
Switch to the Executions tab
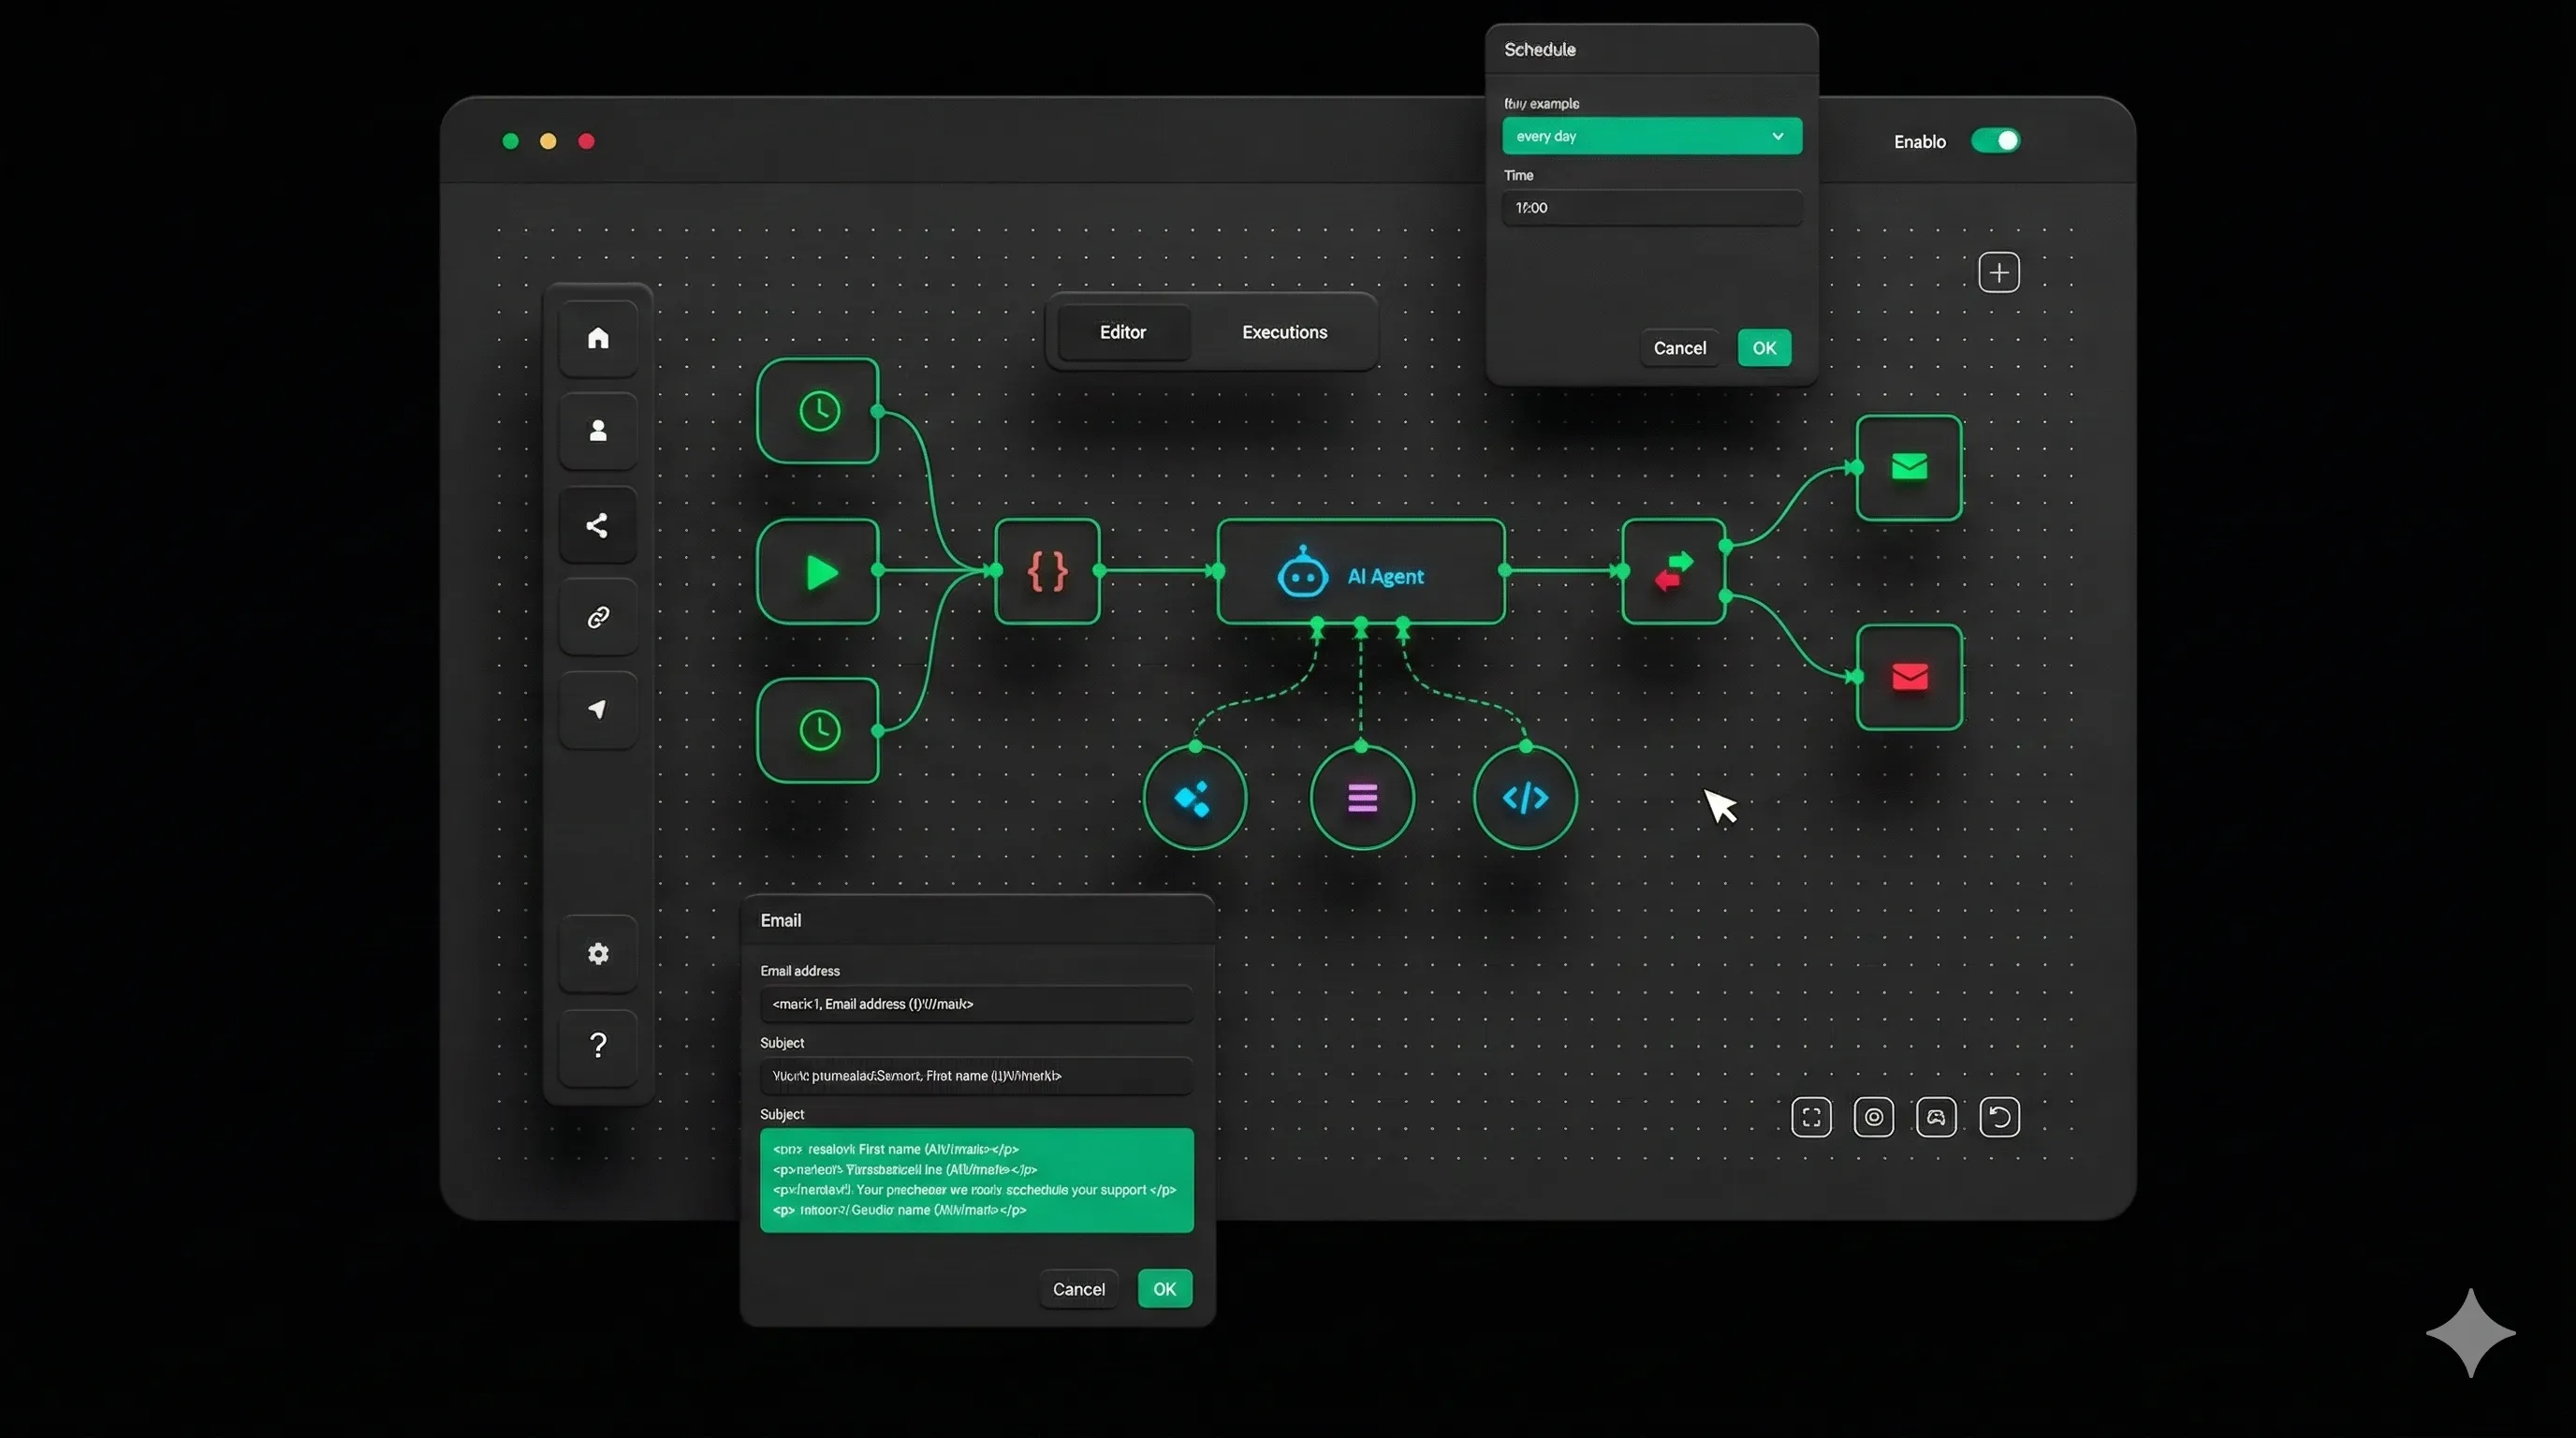click(1284, 332)
